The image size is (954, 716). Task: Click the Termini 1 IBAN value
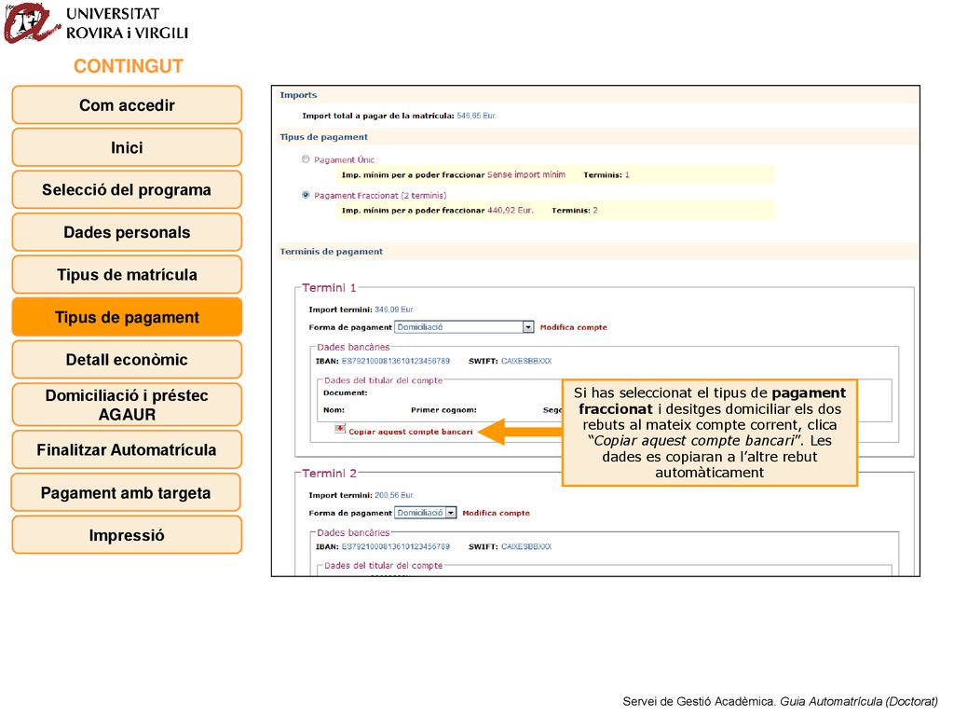coord(395,361)
